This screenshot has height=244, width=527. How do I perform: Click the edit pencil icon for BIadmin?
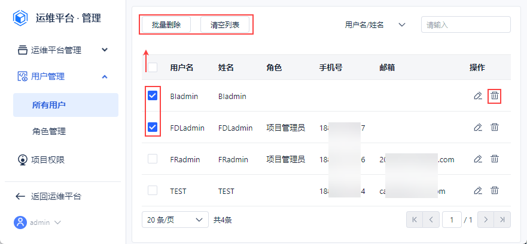pyautogui.click(x=477, y=95)
